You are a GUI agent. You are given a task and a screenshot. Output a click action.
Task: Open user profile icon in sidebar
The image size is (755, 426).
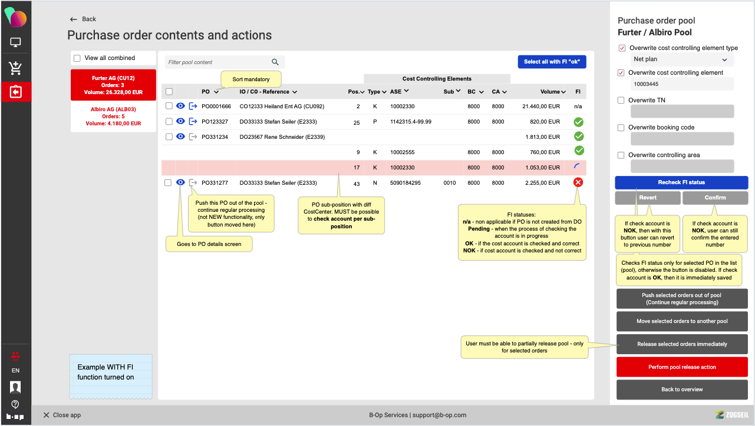15,387
